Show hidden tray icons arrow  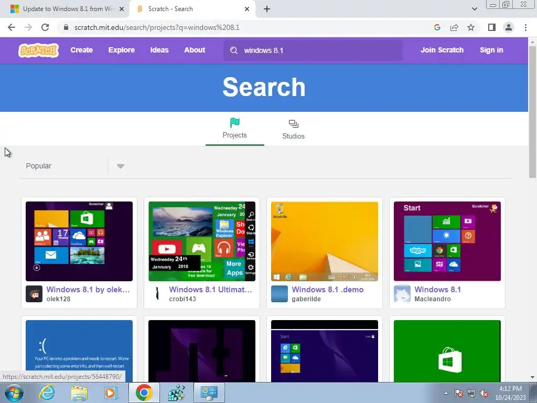pos(446,394)
